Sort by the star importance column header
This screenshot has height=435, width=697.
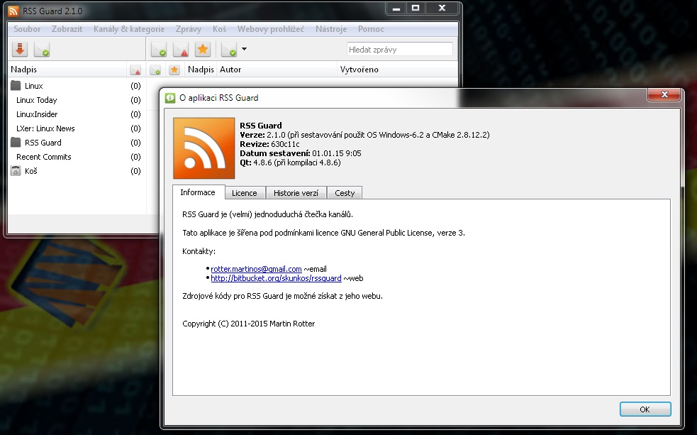pyautogui.click(x=174, y=70)
